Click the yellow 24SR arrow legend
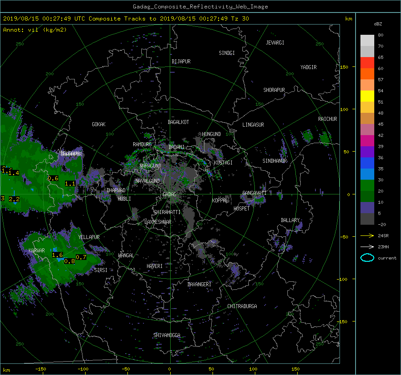The image size is (401, 375). tap(367, 235)
